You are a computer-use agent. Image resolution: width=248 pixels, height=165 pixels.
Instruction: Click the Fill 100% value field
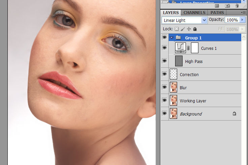click(232, 29)
